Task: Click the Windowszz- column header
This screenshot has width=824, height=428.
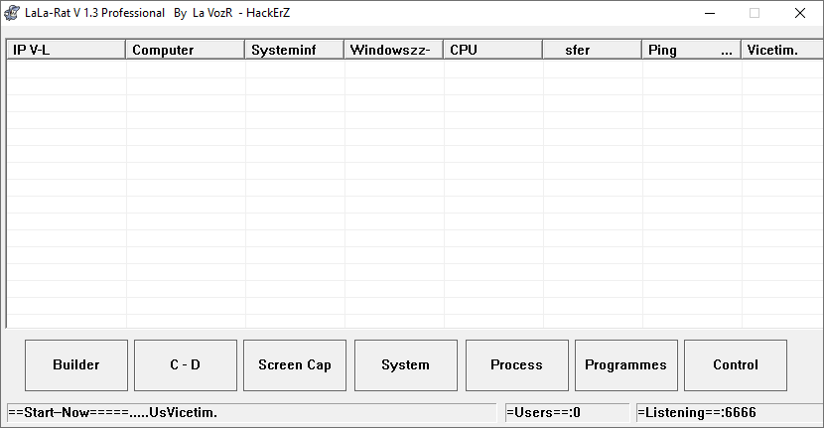Action: (393, 50)
